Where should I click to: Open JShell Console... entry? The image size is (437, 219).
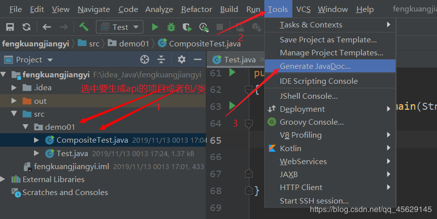[330, 96]
